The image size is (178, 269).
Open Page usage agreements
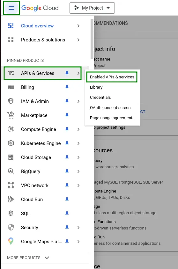tap(112, 118)
